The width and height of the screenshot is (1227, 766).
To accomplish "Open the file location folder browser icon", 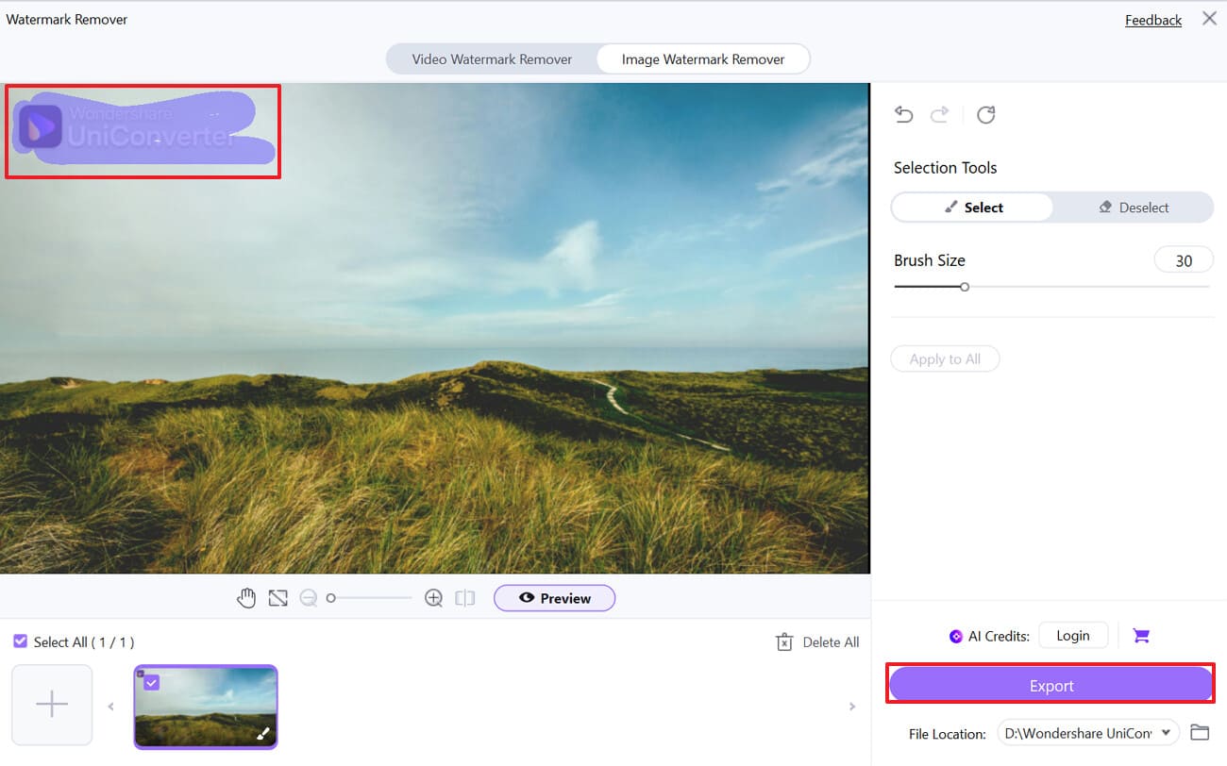I will click(1200, 732).
